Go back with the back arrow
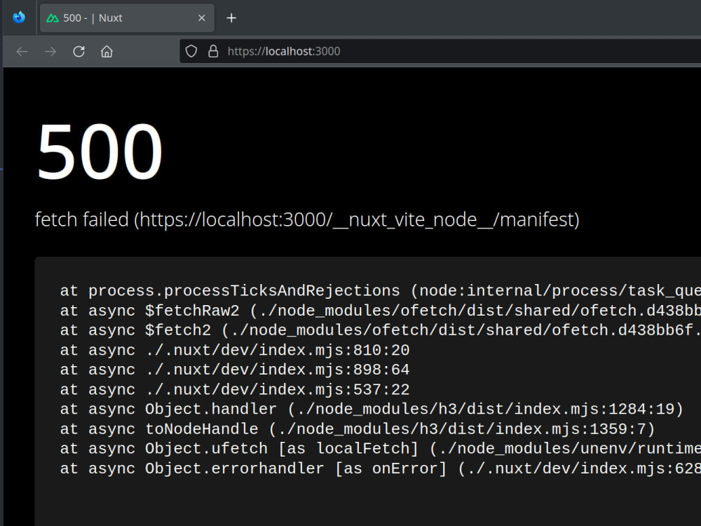Viewport: 701px width, 526px height. [22, 51]
